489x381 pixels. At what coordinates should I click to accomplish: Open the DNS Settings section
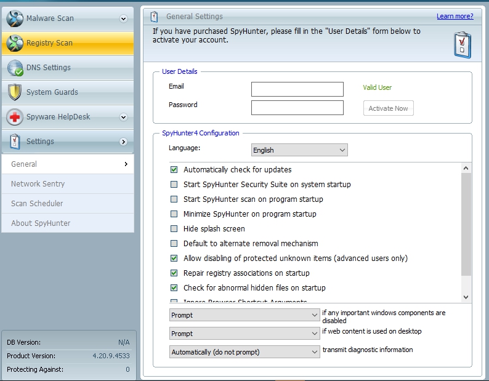pos(68,68)
